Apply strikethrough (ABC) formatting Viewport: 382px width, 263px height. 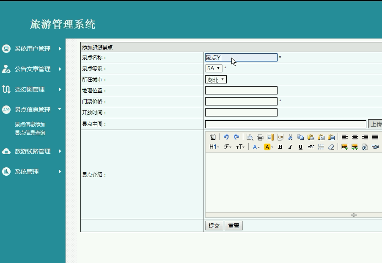point(311,147)
